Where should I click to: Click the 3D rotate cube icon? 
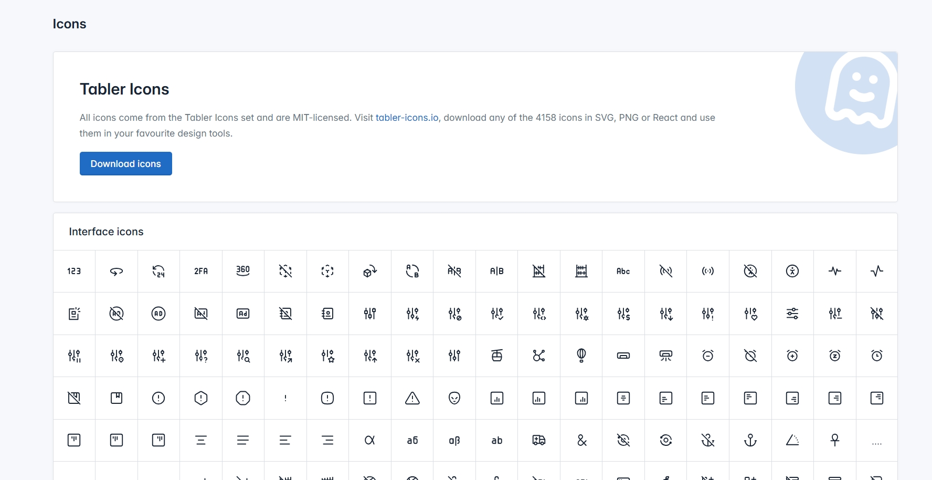(x=370, y=271)
